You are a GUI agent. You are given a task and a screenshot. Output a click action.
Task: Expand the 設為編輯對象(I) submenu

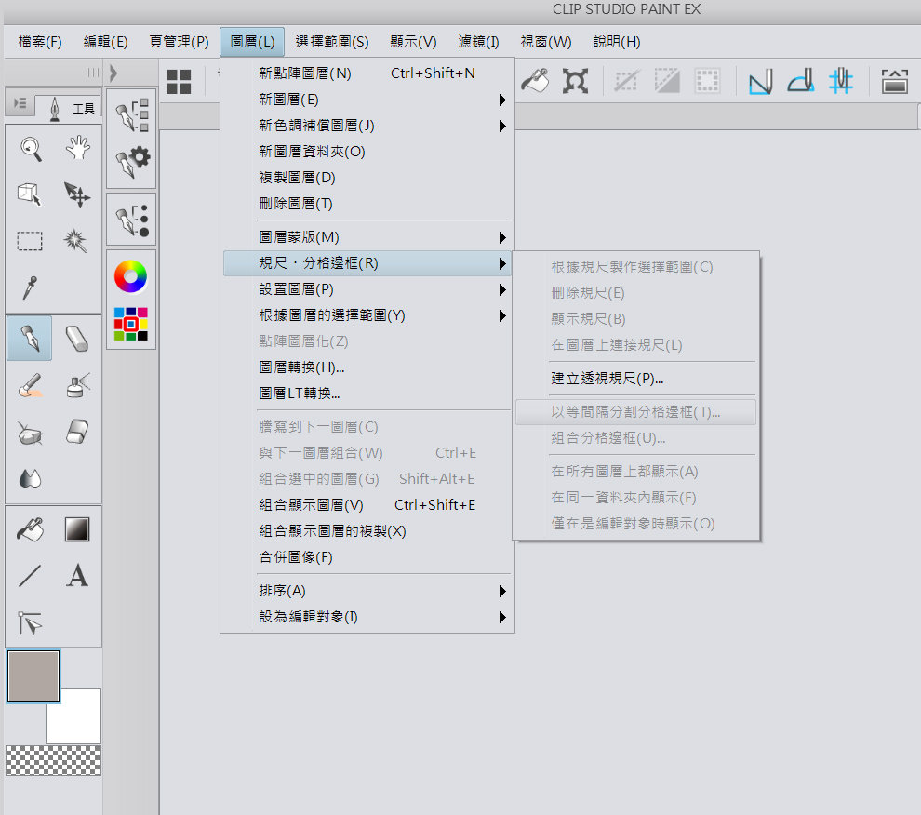[369, 617]
